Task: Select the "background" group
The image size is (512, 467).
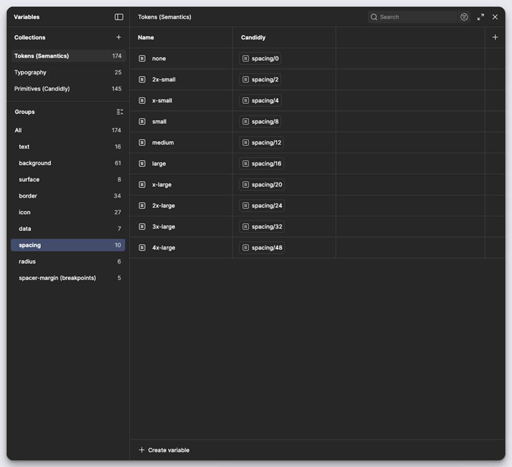Action: (x=35, y=163)
